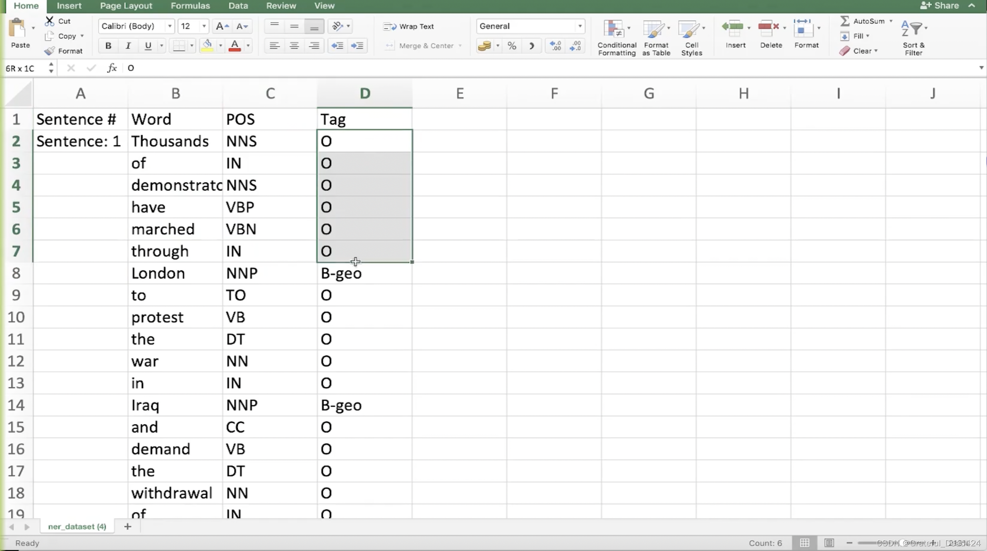Screen dimensions: 987x551
Task: Expand the formula bar chevron
Action: coord(981,68)
